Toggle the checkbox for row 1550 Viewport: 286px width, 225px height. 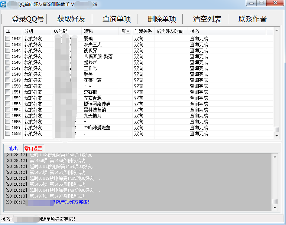tap(8, 86)
